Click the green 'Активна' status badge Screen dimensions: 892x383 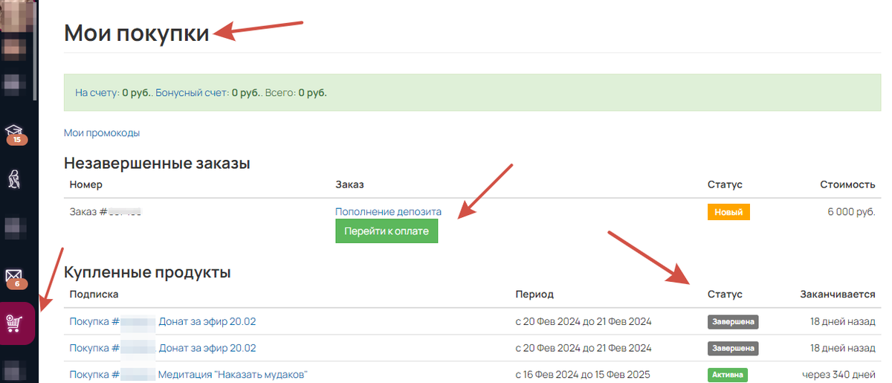[727, 375]
